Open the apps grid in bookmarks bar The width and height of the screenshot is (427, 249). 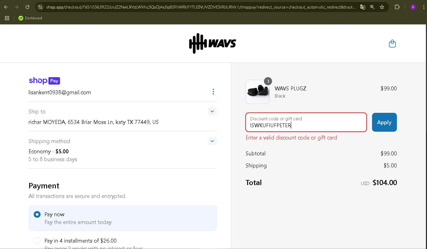tap(7, 18)
